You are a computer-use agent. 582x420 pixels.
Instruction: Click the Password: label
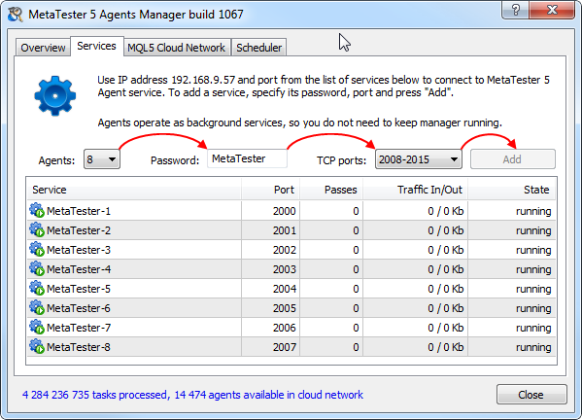(x=175, y=160)
